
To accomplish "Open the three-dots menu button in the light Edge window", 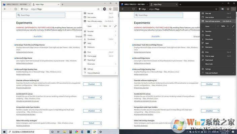I will click(115, 9).
